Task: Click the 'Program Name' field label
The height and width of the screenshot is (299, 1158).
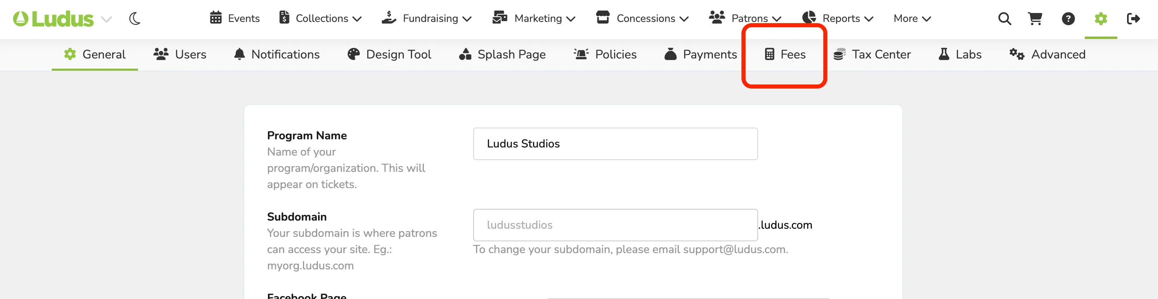Action: (307, 135)
